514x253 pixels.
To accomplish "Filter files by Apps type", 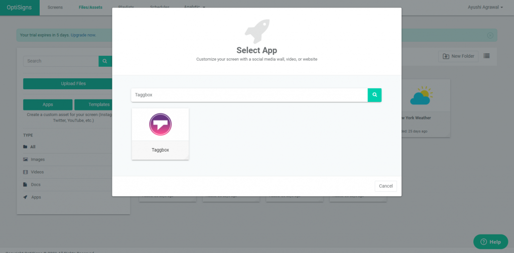I will 36,197.
